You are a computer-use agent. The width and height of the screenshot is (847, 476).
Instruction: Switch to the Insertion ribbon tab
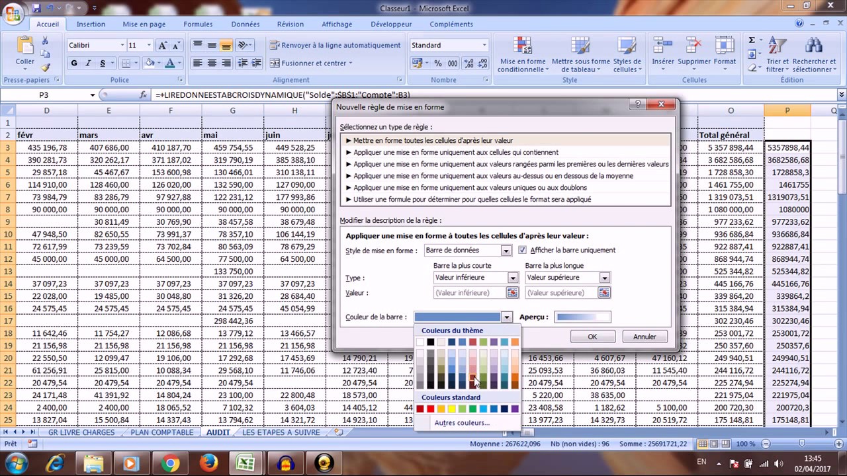[91, 24]
